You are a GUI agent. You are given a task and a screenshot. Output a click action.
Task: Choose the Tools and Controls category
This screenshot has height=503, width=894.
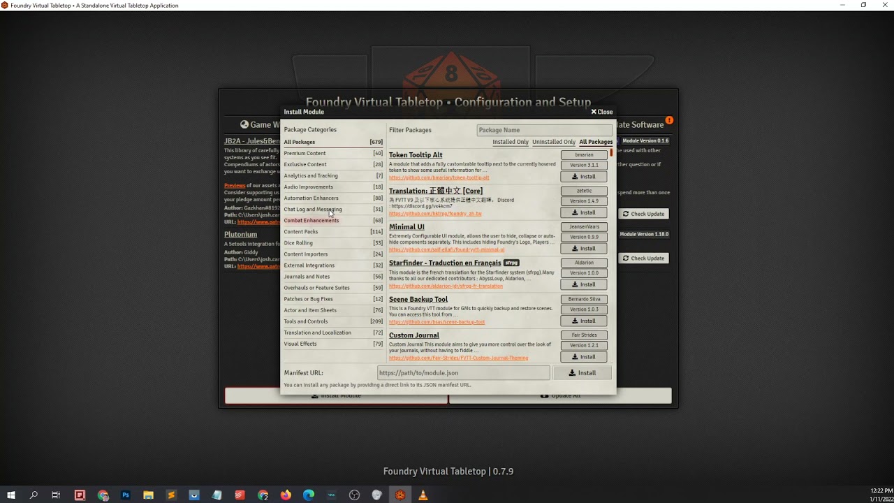coord(333,321)
